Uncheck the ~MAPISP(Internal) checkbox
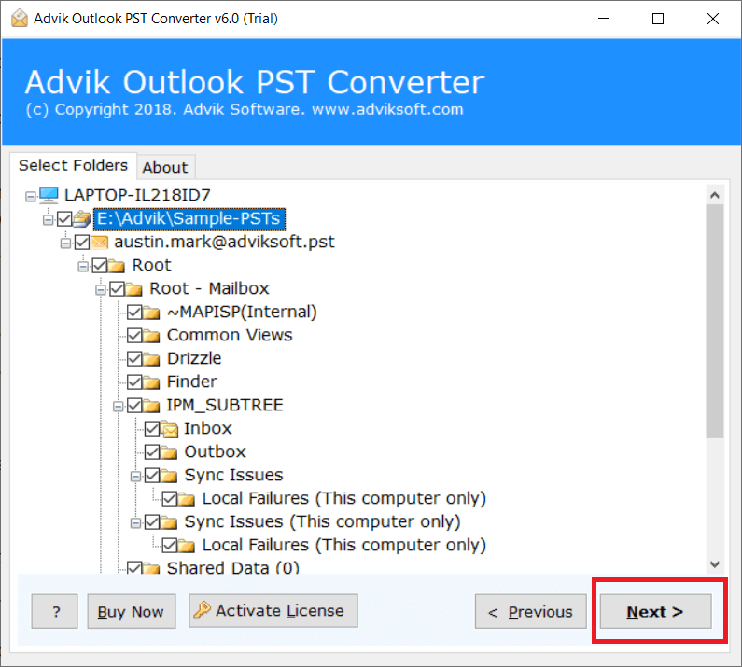The image size is (742, 667). tap(134, 313)
